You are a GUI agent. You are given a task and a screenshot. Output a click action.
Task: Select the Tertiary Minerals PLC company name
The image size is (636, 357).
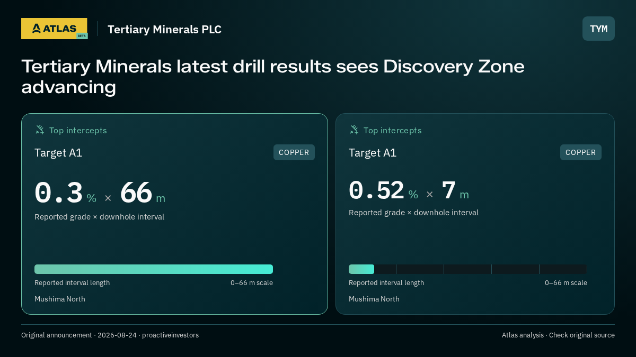pyautogui.click(x=164, y=29)
